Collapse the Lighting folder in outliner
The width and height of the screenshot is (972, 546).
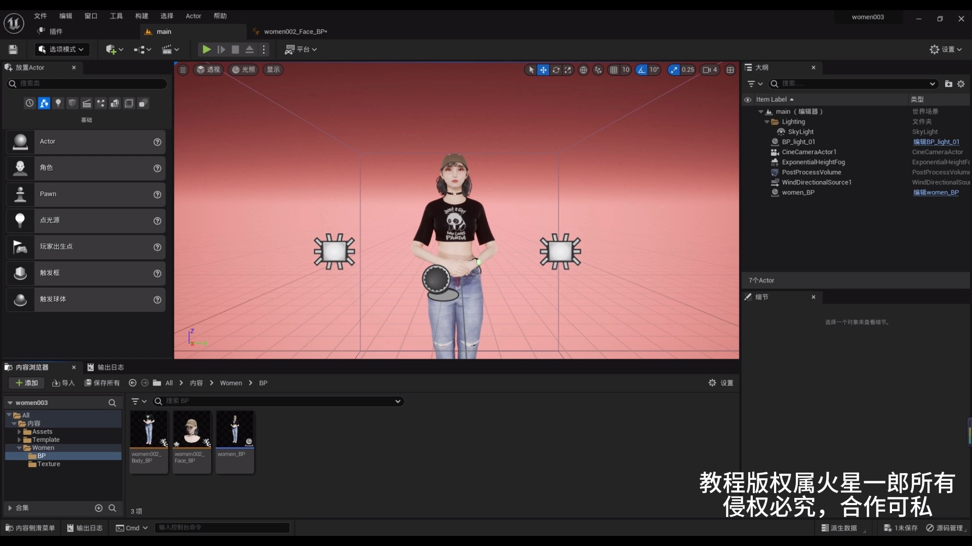[767, 121]
